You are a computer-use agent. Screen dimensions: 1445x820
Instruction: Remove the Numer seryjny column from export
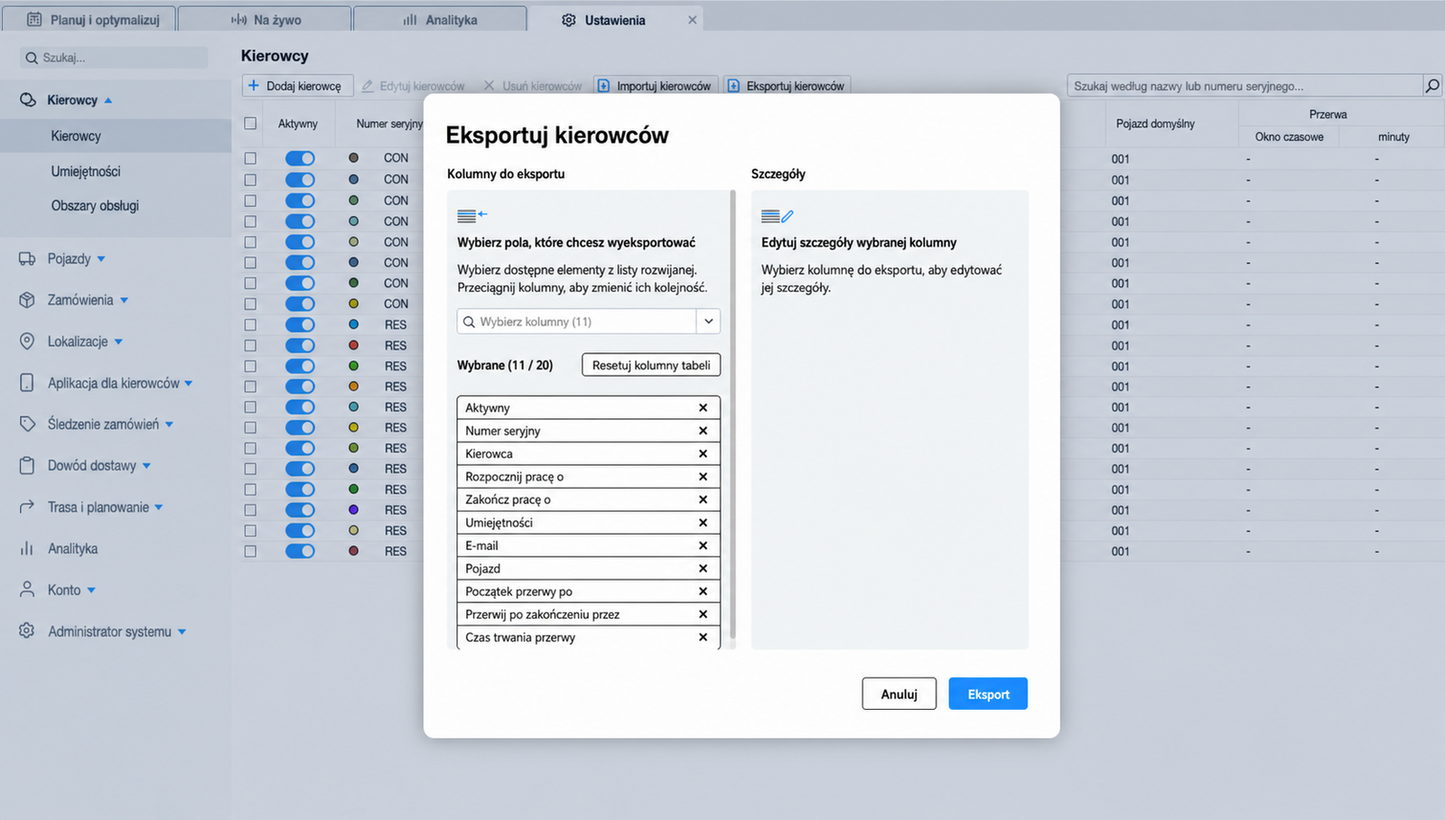703,431
